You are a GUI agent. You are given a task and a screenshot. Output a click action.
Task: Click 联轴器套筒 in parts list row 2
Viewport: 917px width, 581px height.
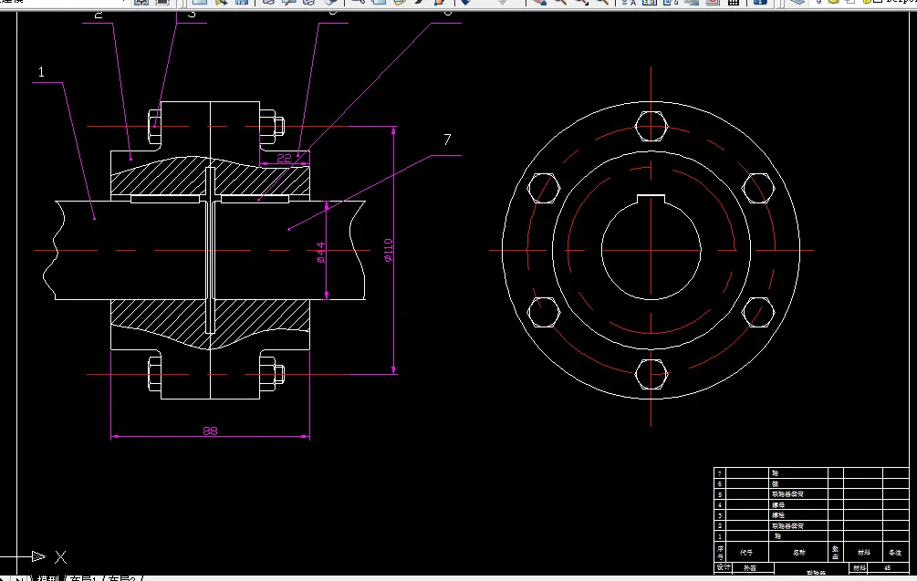pyautogui.click(x=787, y=525)
